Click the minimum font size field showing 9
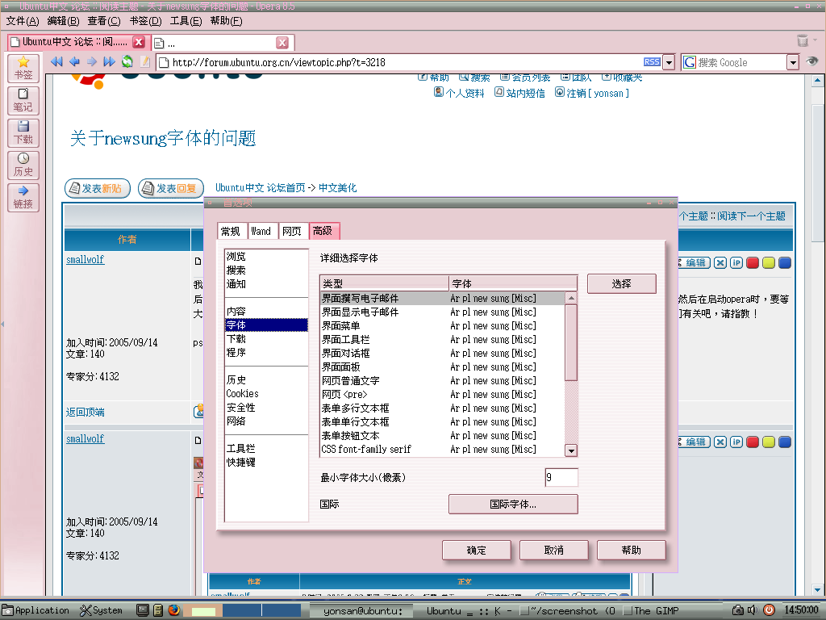The width and height of the screenshot is (826, 620). (x=561, y=477)
